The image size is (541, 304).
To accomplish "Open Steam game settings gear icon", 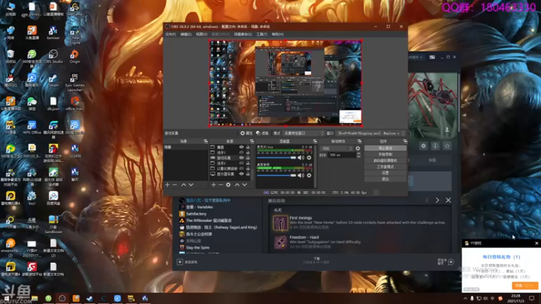I will (x=423, y=146).
